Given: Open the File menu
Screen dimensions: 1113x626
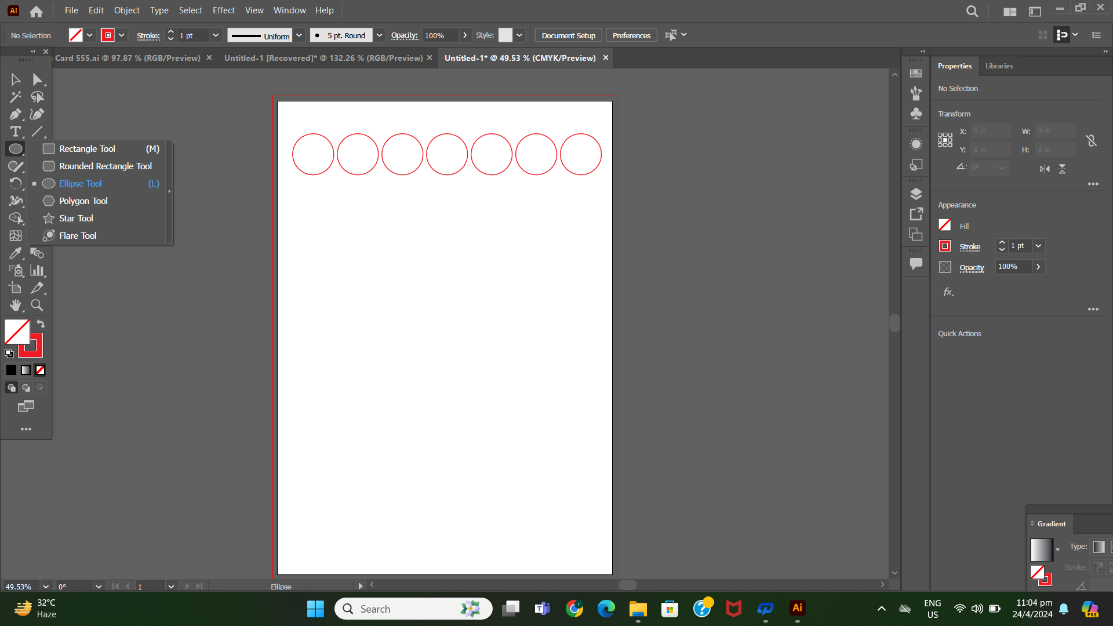Looking at the screenshot, I should (71, 10).
